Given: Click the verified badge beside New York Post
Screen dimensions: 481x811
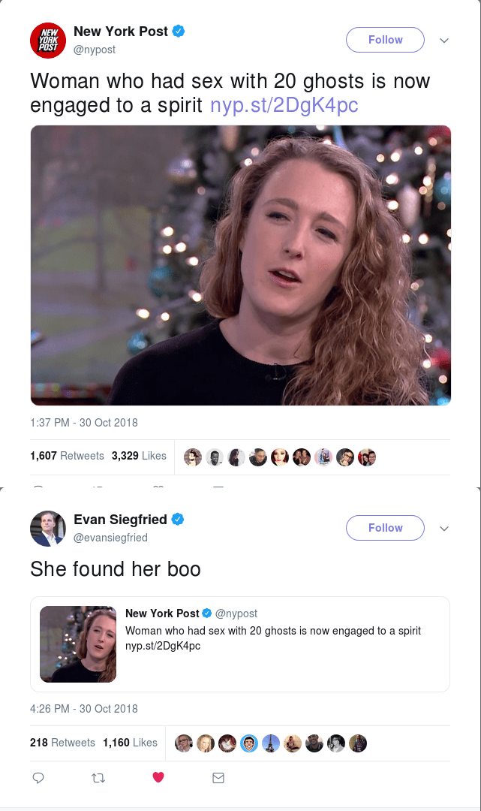Looking at the screenshot, I should click(179, 32).
